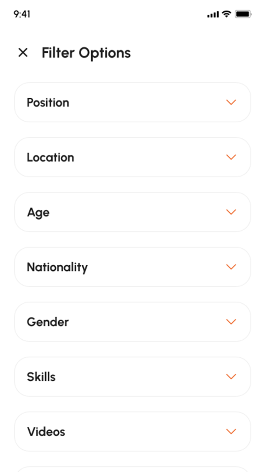This screenshot has width=265, height=472.
Task: Tap the 9:41 clock display
Action: coord(22,14)
